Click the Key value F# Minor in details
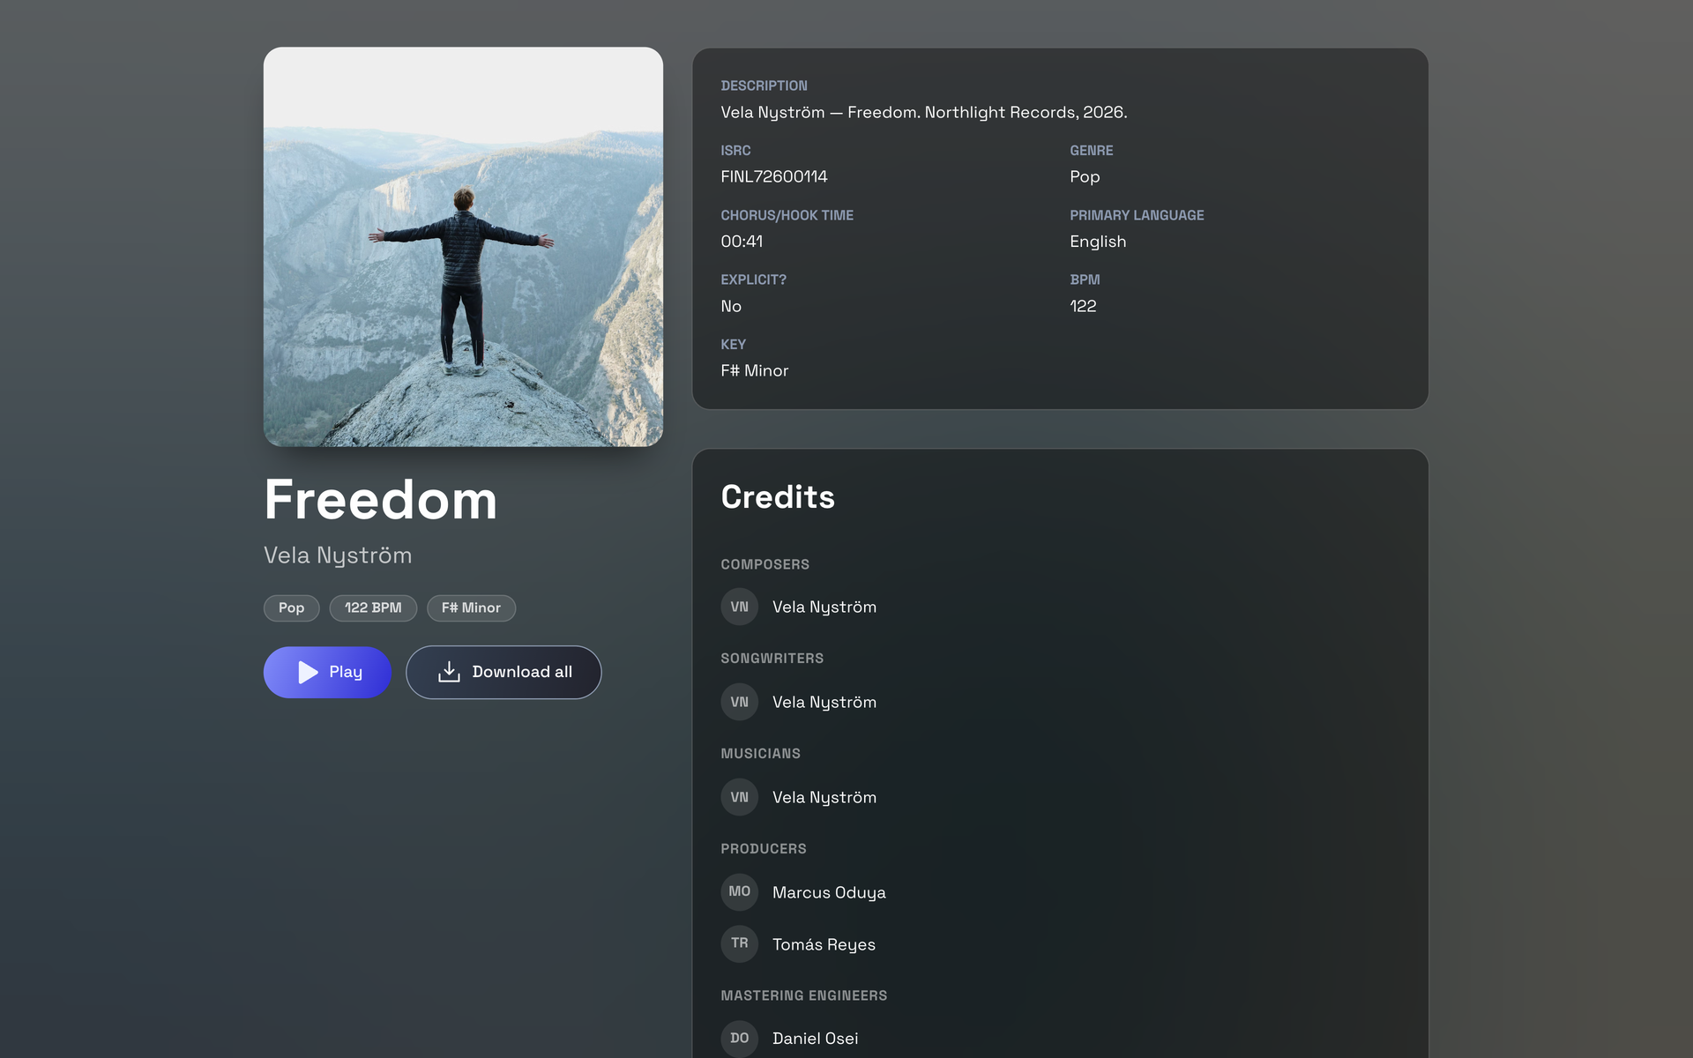 754,371
